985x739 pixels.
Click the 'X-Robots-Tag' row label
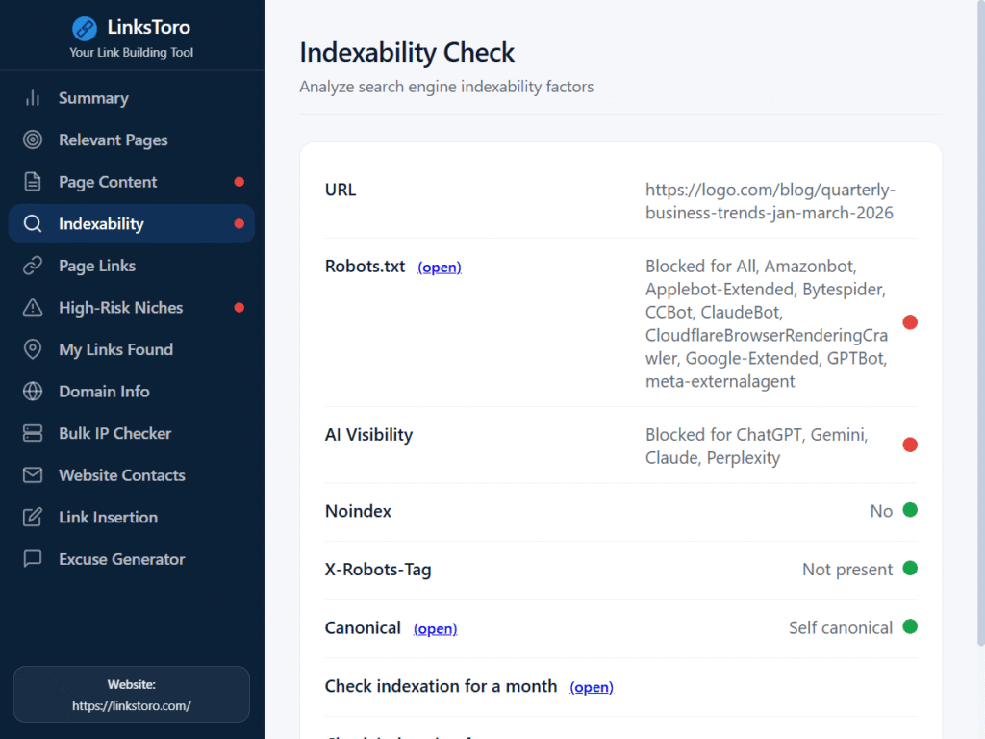click(x=378, y=570)
